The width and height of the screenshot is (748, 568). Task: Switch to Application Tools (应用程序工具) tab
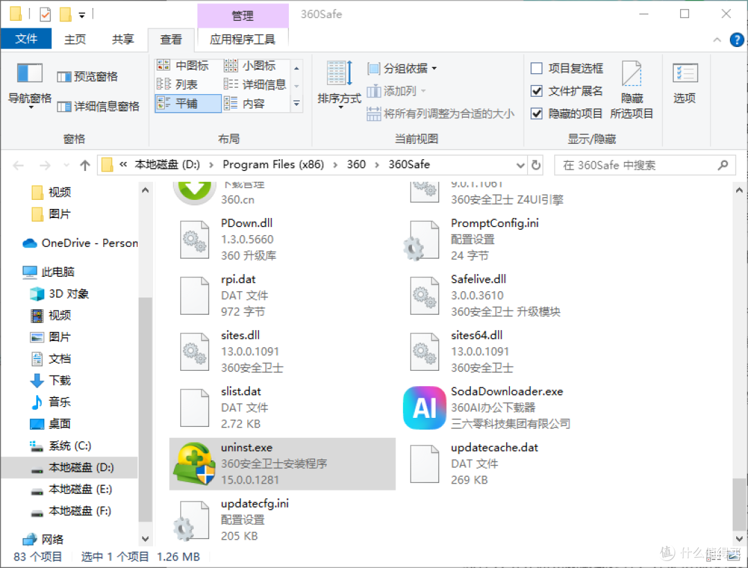[243, 39]
